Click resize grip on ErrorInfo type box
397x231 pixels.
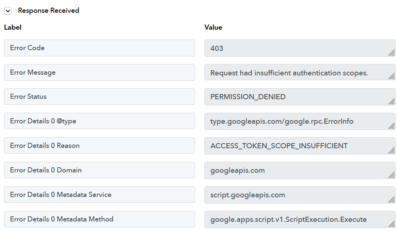click(x=392, y=126)
